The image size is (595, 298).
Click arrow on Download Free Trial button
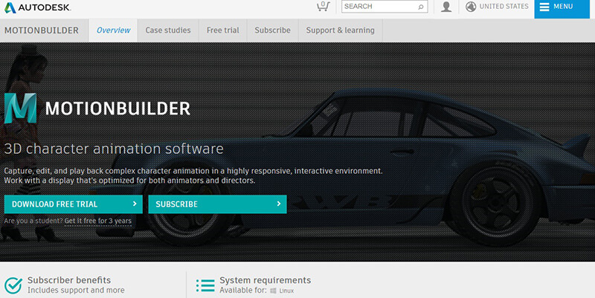coord(135,204)
